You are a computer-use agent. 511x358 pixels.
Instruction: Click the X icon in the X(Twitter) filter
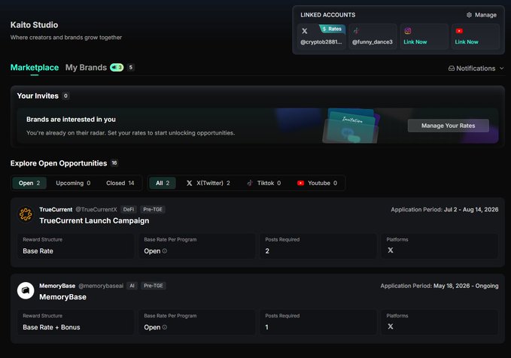(190, 183)
